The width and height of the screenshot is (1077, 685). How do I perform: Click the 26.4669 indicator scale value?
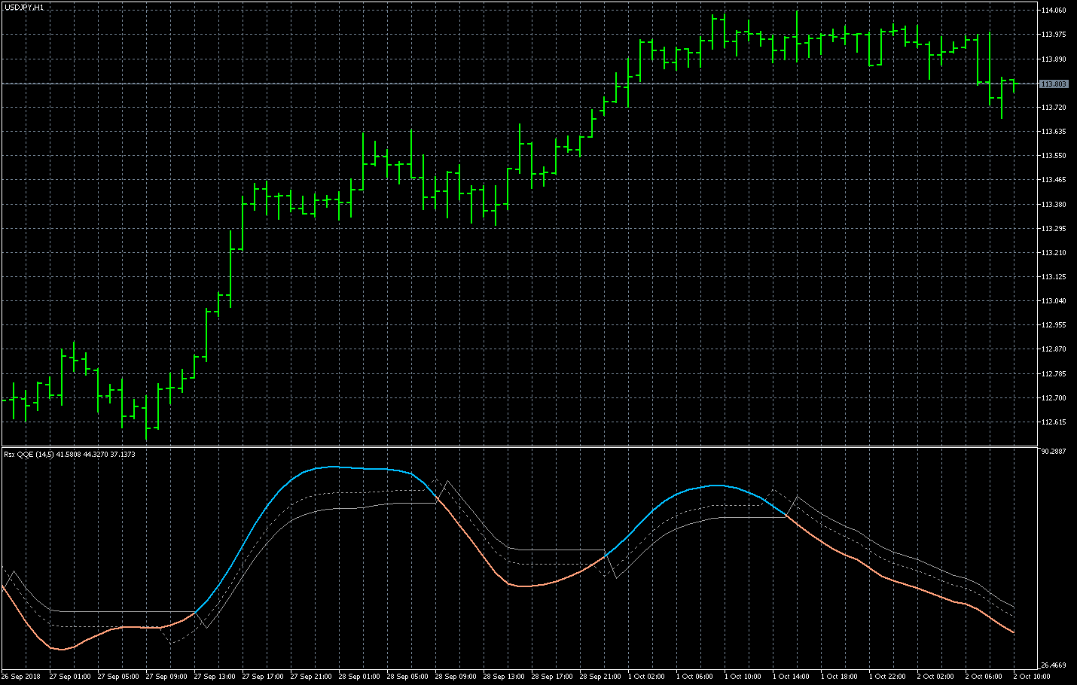click(x=1054, y=665)
